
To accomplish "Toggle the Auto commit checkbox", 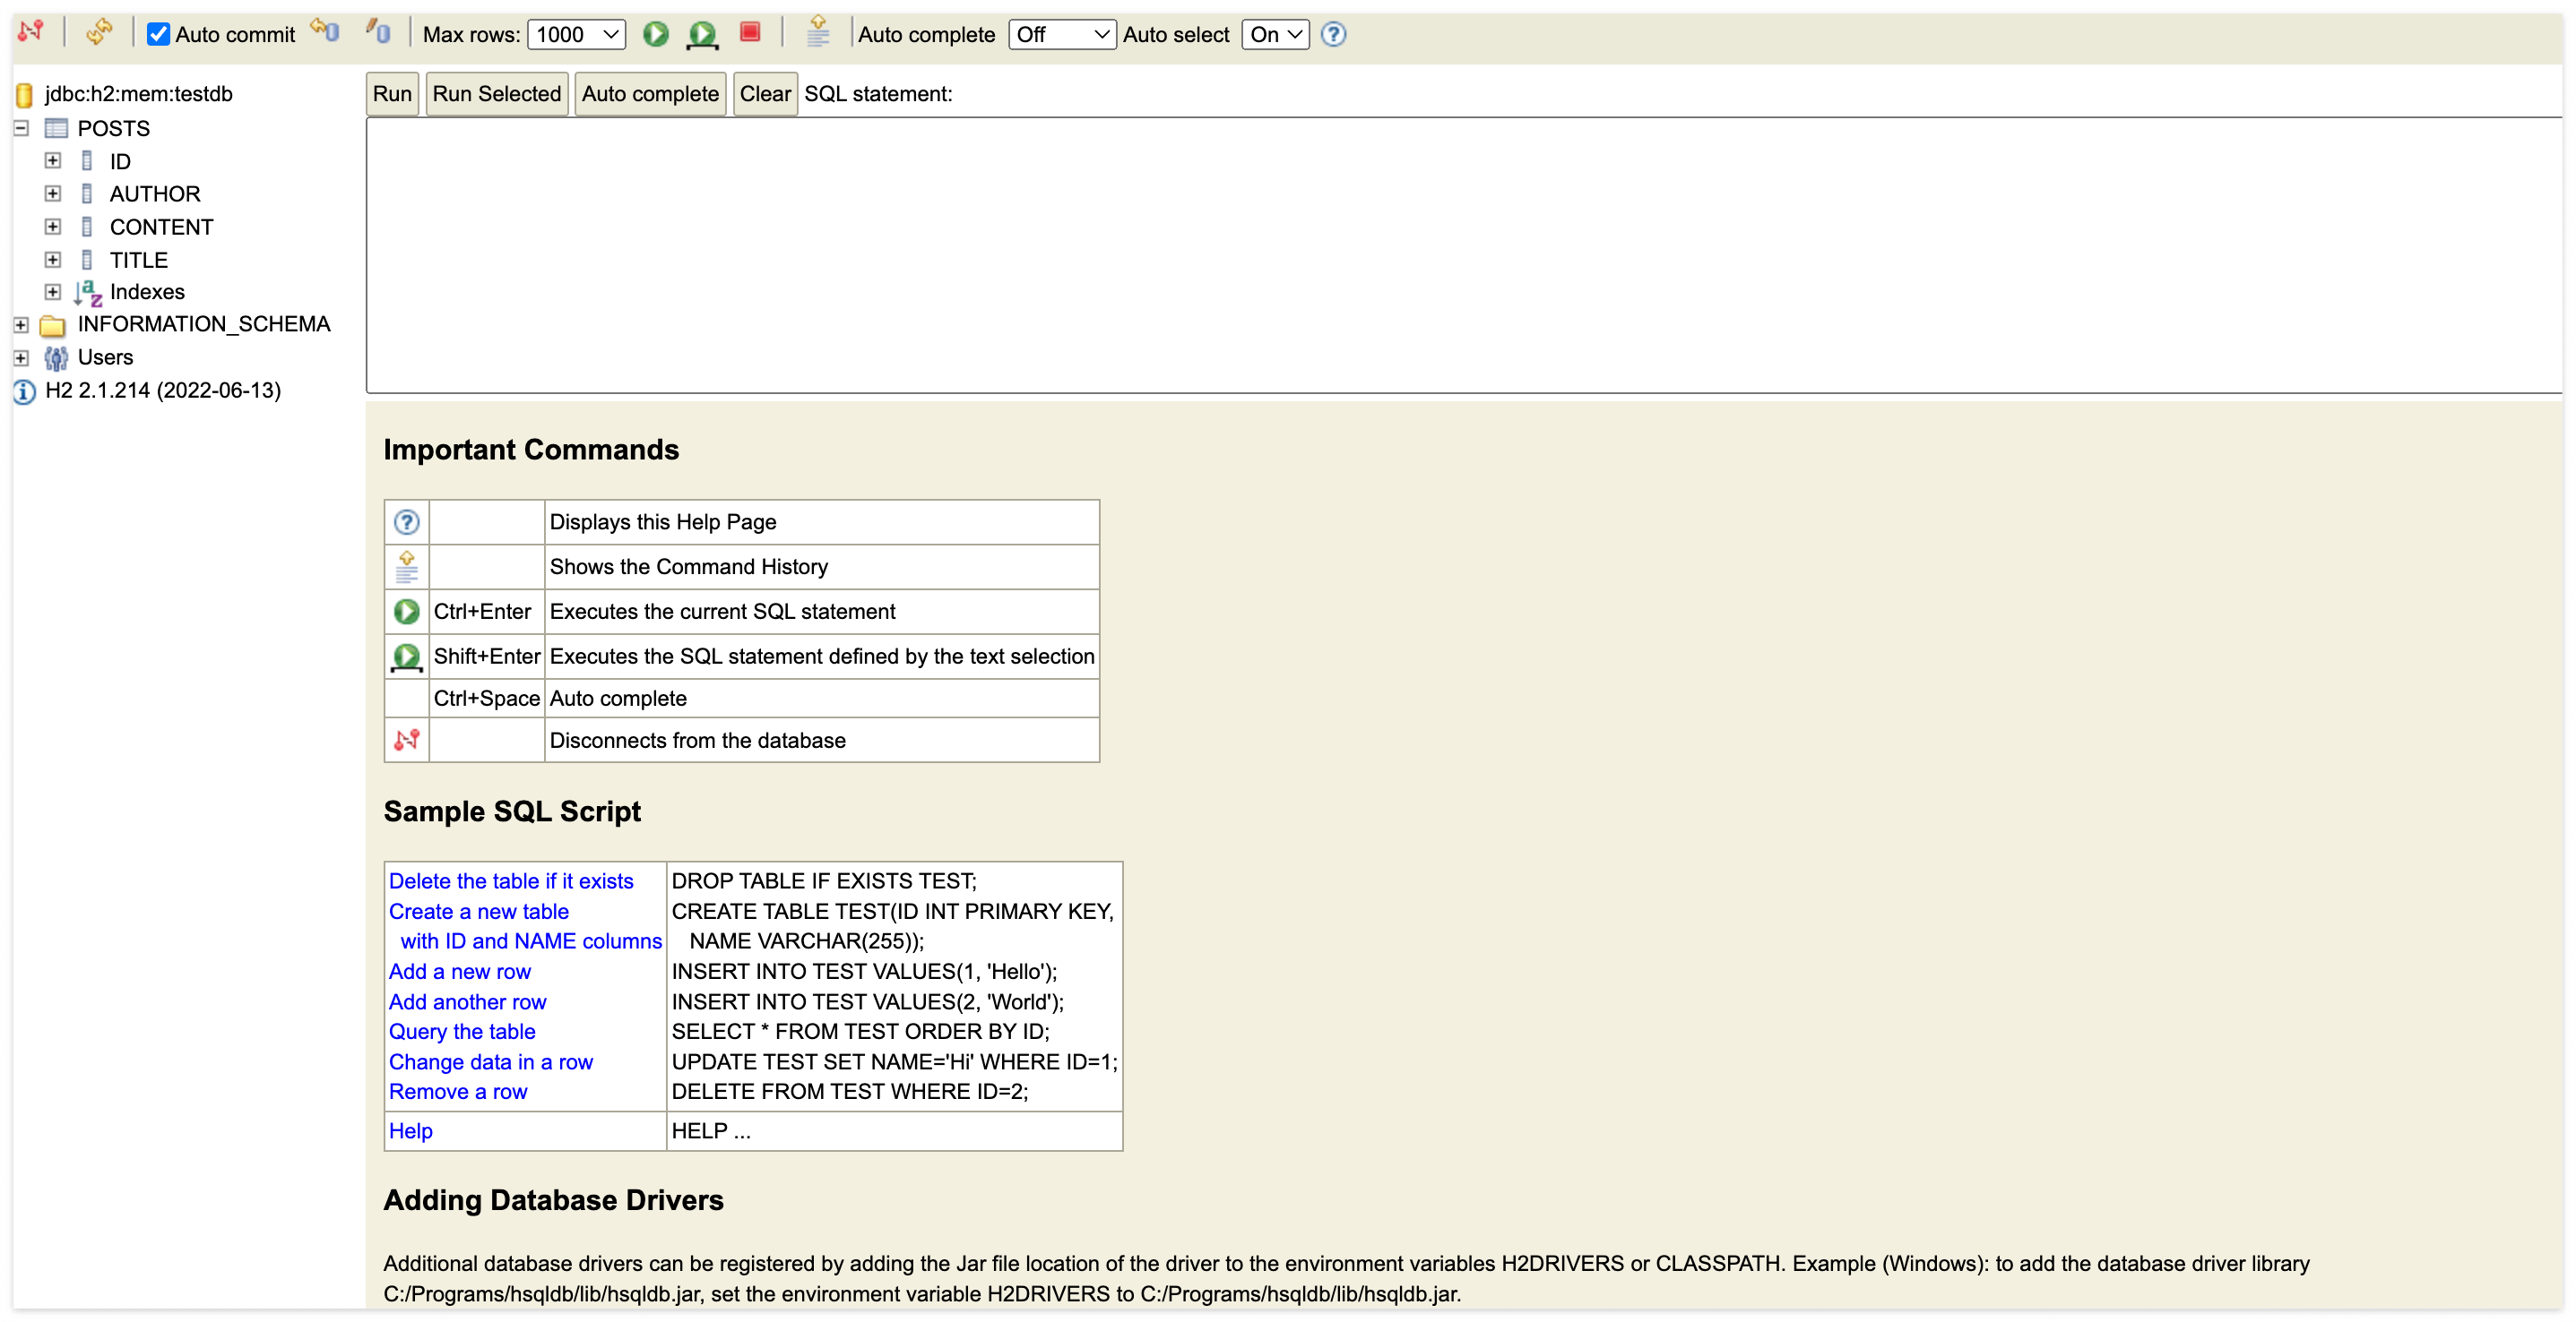I will [x=158, y=34].
